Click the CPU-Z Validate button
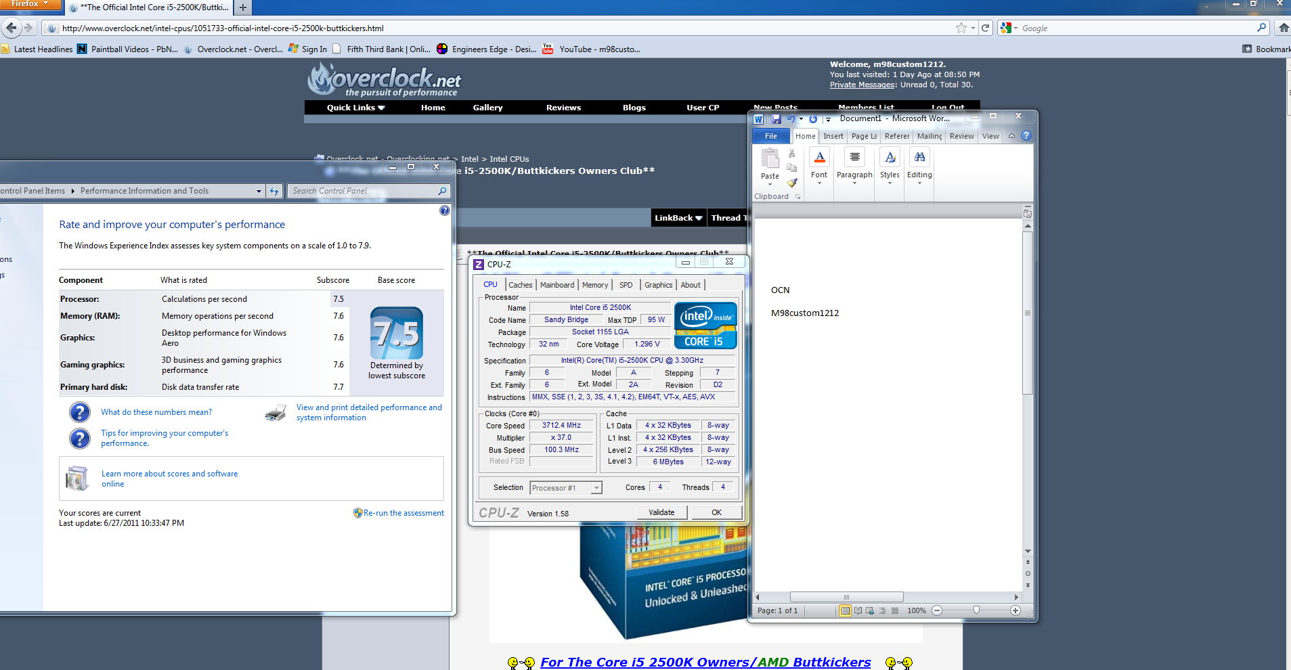 (661, 512)
